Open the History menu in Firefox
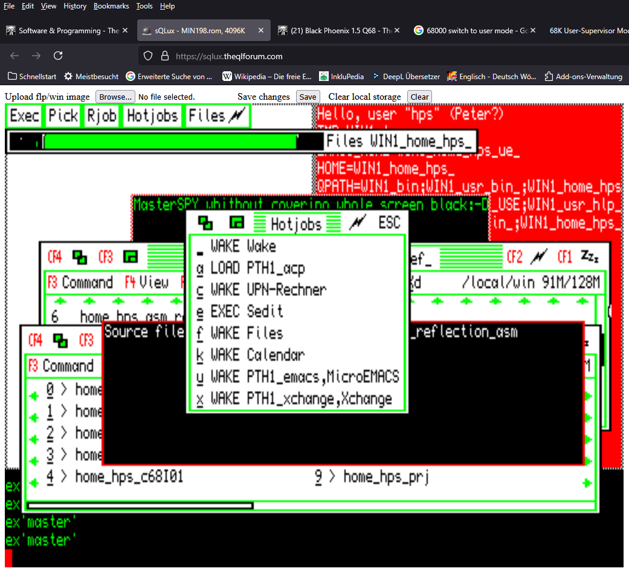629x574 pixels. click(x=75, y=6)
